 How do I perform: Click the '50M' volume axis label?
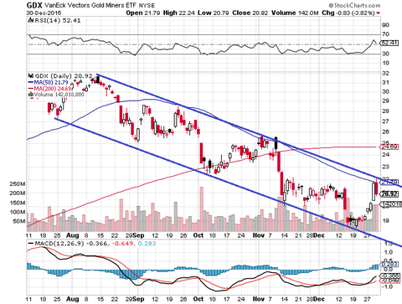(19, 221)
